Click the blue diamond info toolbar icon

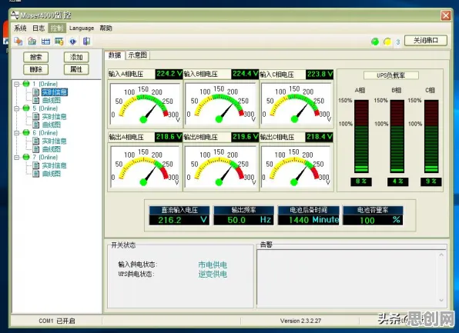tap(73, 42)
